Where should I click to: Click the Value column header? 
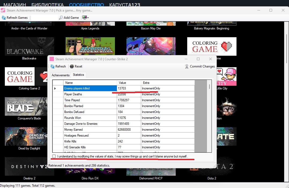[x=129, y=82]
